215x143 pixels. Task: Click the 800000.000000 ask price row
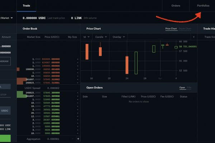click(x=50, y=59)
